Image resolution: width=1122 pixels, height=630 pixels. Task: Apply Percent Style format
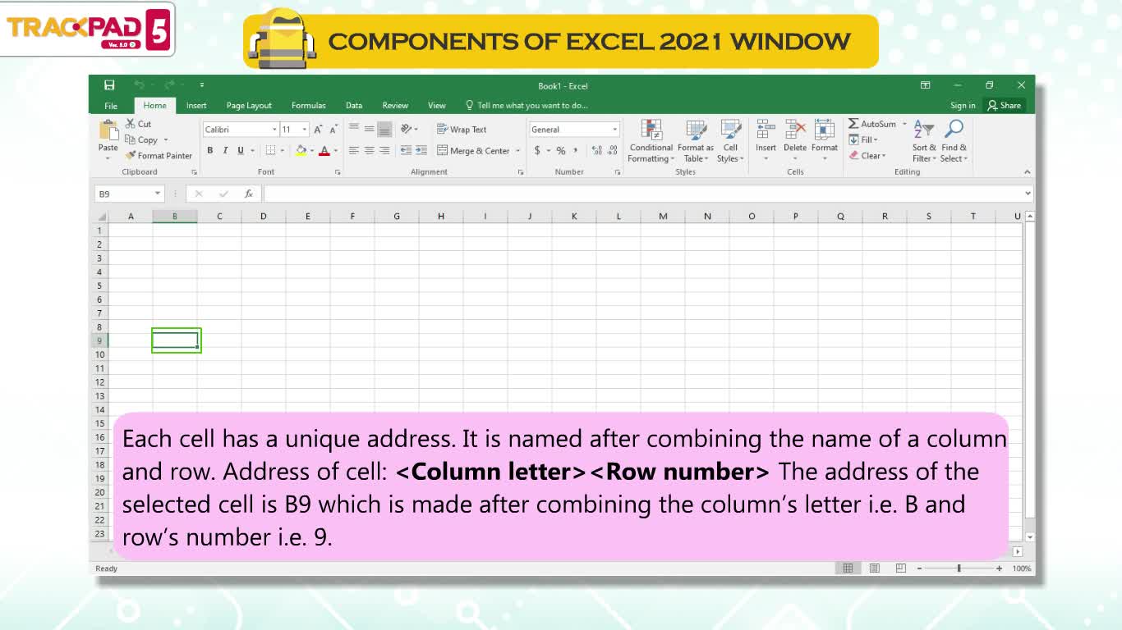(561, 151)
